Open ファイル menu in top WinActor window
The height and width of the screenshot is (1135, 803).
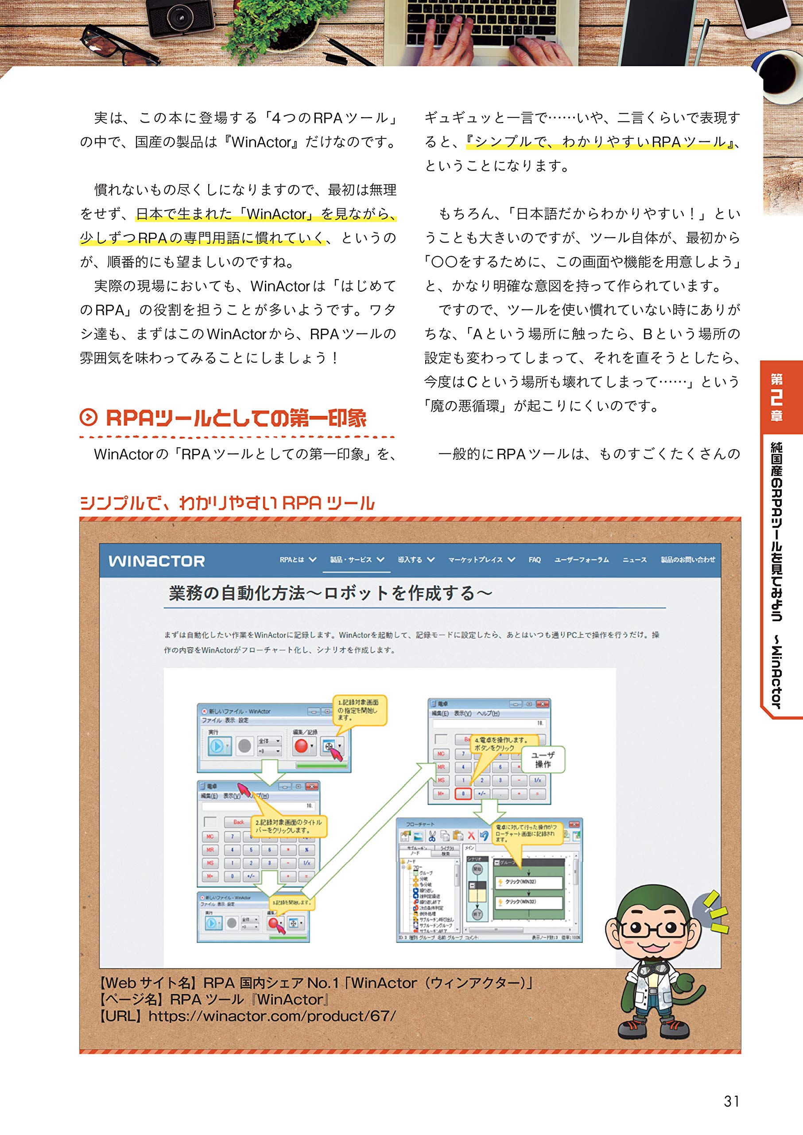click(212, 720)
